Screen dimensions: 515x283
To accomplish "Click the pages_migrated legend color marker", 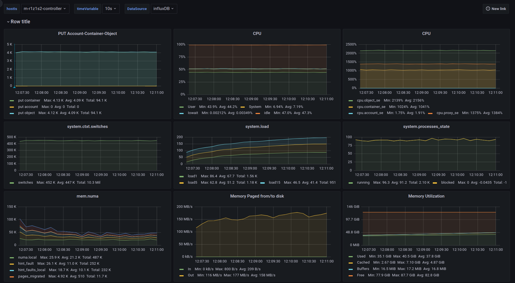I will point(12,277).
